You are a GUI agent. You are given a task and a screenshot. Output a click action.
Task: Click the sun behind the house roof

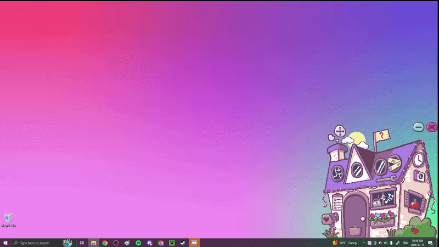(x=357, y=139)
